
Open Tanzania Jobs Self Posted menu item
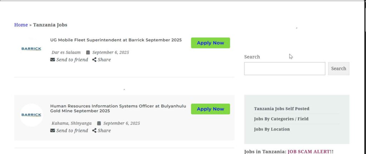[282, 109]
